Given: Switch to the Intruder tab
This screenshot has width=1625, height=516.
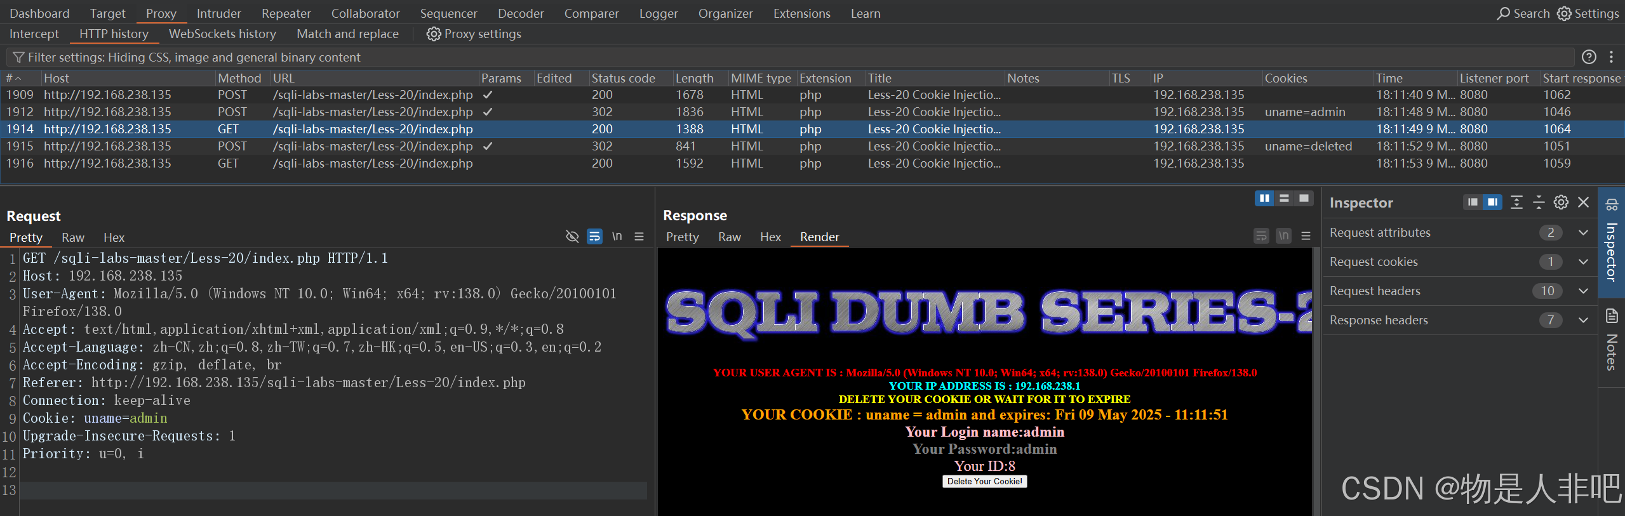Looking at the screenshot, I should click(218, 13).
